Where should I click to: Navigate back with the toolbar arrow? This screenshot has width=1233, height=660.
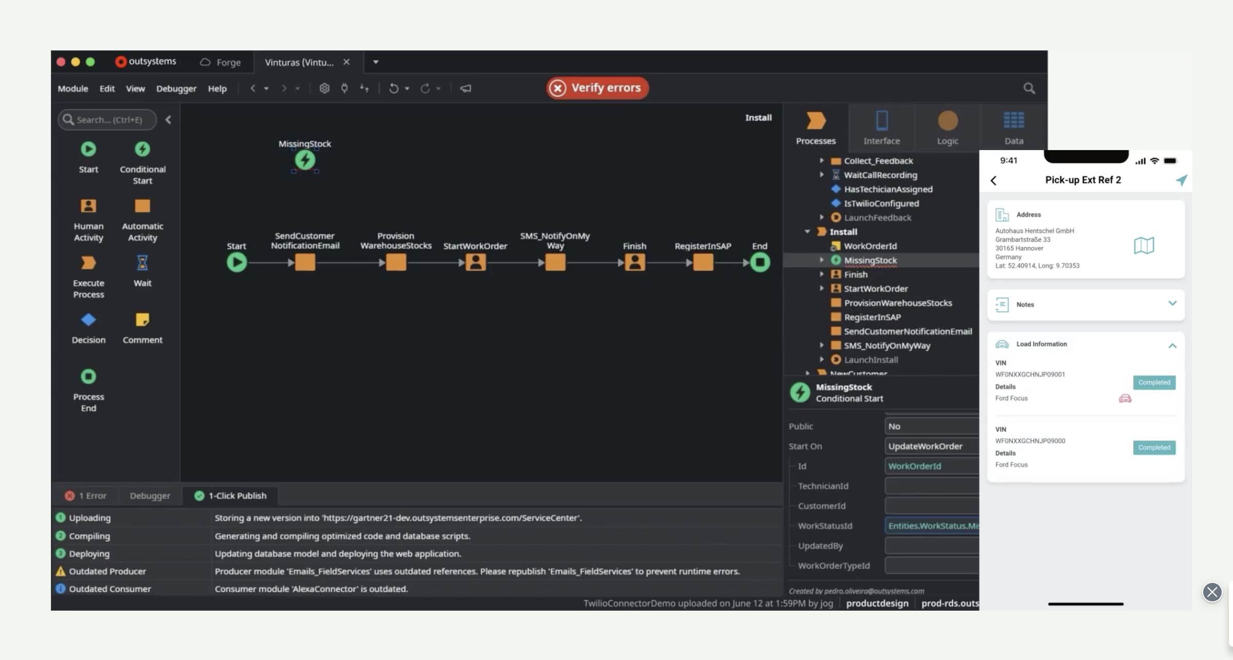click(x=252, y=88)
